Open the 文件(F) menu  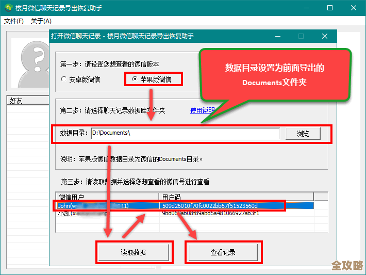14,21
